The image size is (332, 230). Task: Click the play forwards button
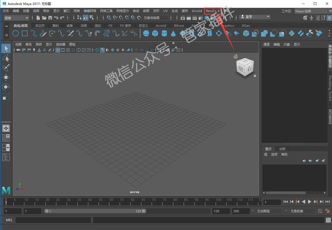pos(310,202)
